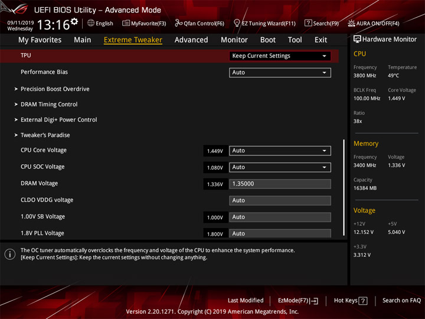This screenshot has height=319, width=425.
Task: Click the CPU Core Voltage label
Action: point(43,150)
